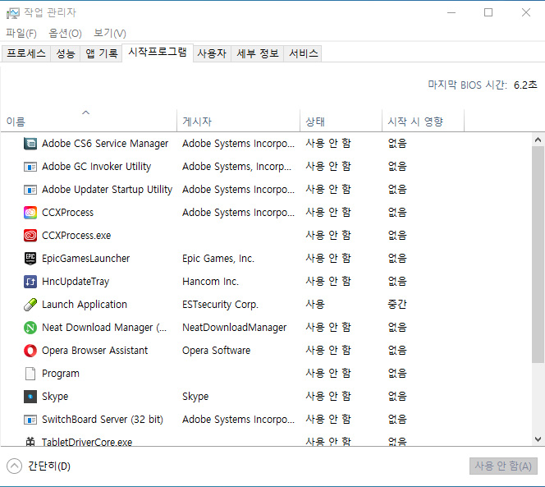Click the colorful CCXProcess icon
This screenshot has height=487, width=545.
click(x=30, y=213)
